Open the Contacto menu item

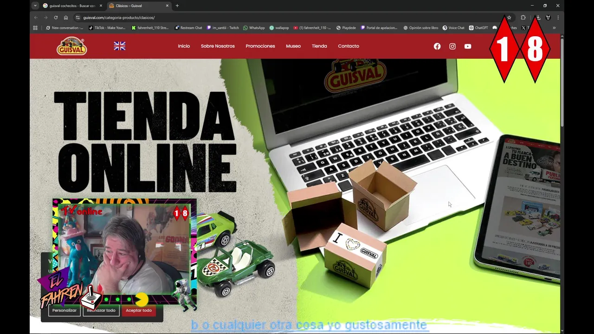click(349, 46)
